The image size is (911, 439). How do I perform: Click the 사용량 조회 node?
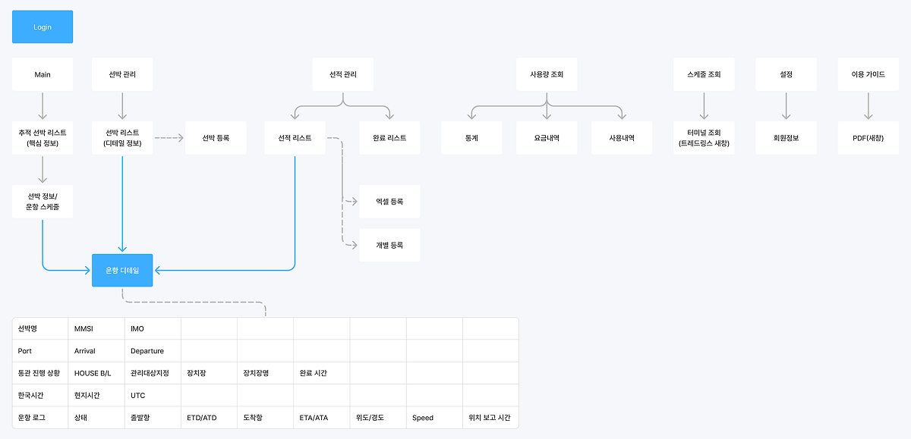point(547,74)
